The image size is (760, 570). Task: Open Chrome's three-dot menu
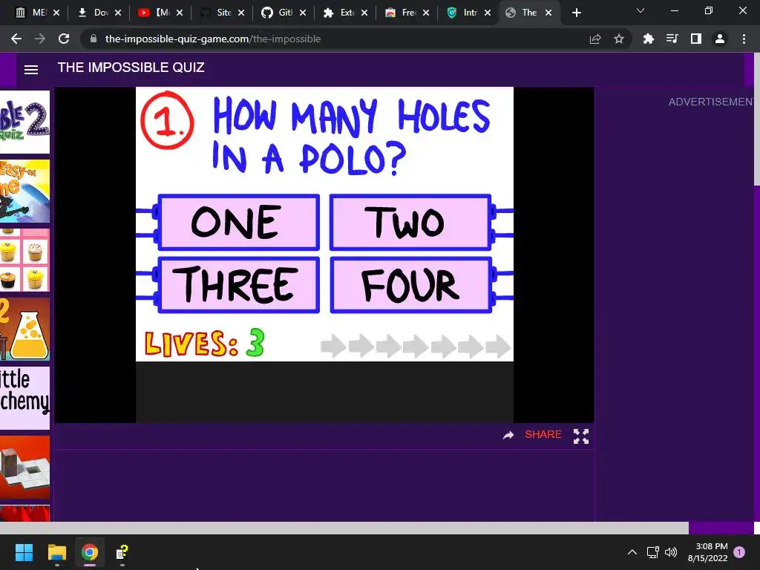[x=744, y=39]
